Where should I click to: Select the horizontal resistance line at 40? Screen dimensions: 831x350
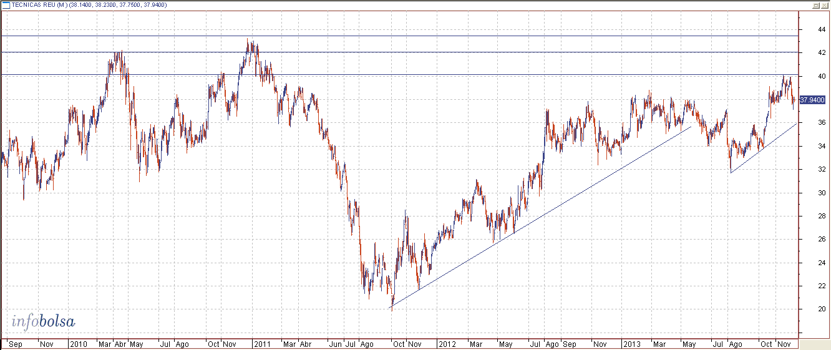point(399,75)
